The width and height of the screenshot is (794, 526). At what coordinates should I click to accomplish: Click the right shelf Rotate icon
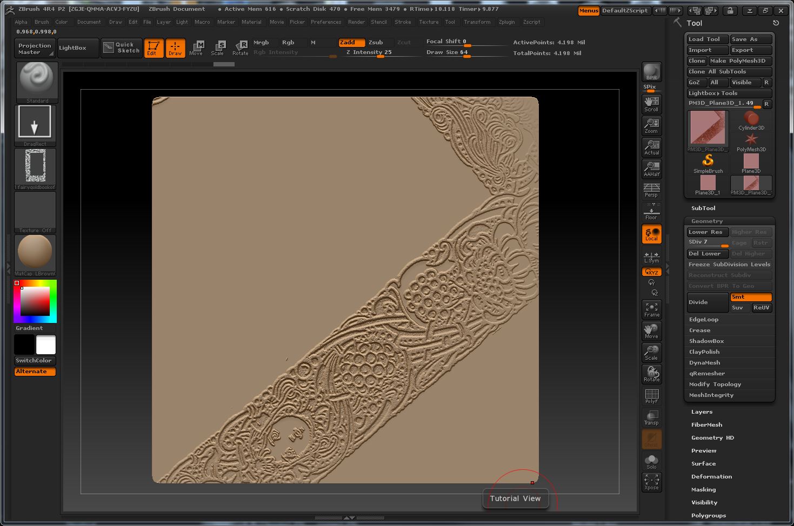[651, 374]
